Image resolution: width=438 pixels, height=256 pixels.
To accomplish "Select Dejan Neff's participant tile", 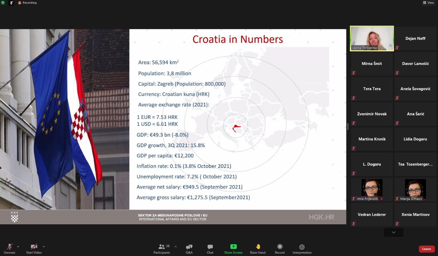I will point(415,38).
